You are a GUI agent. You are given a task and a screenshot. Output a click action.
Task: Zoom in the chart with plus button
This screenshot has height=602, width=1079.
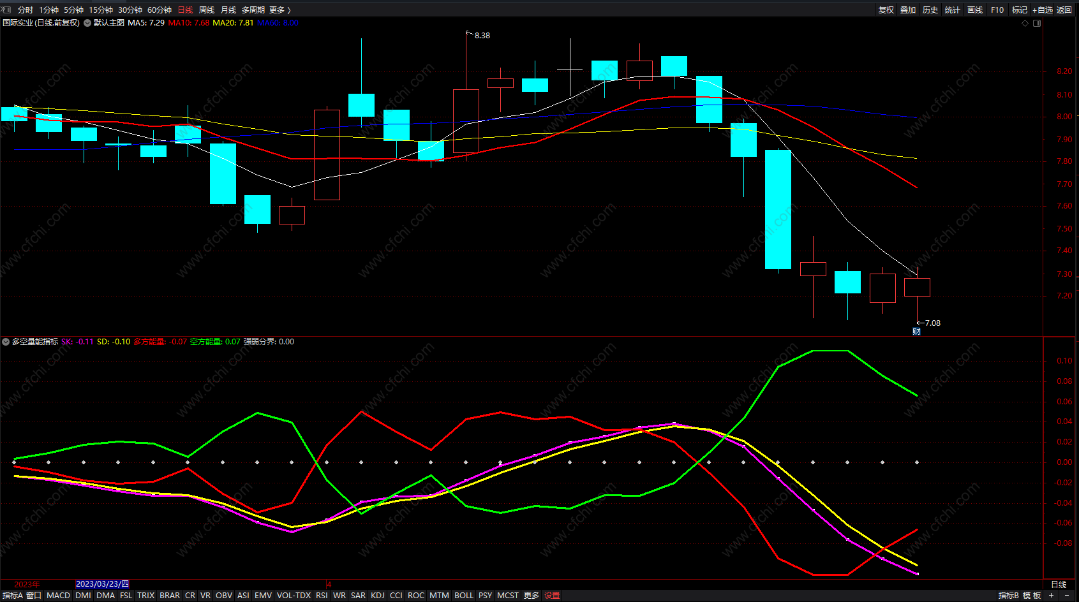point(1051,595)
